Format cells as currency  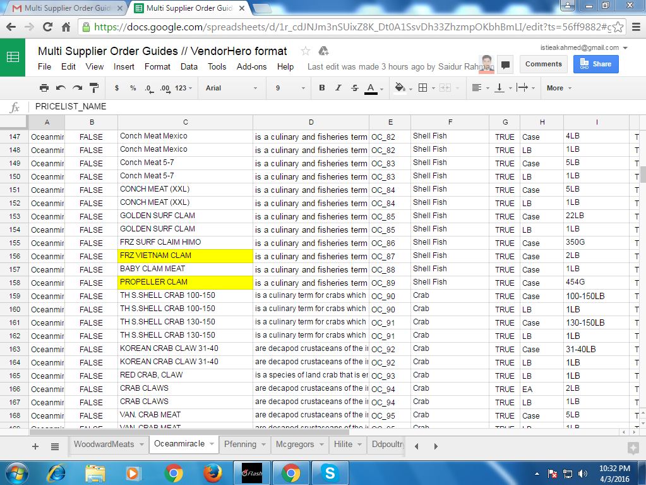coord(117,88)
